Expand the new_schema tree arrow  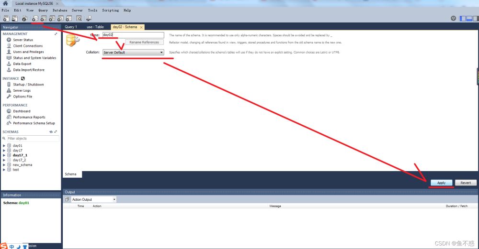(x=4, y=165)
